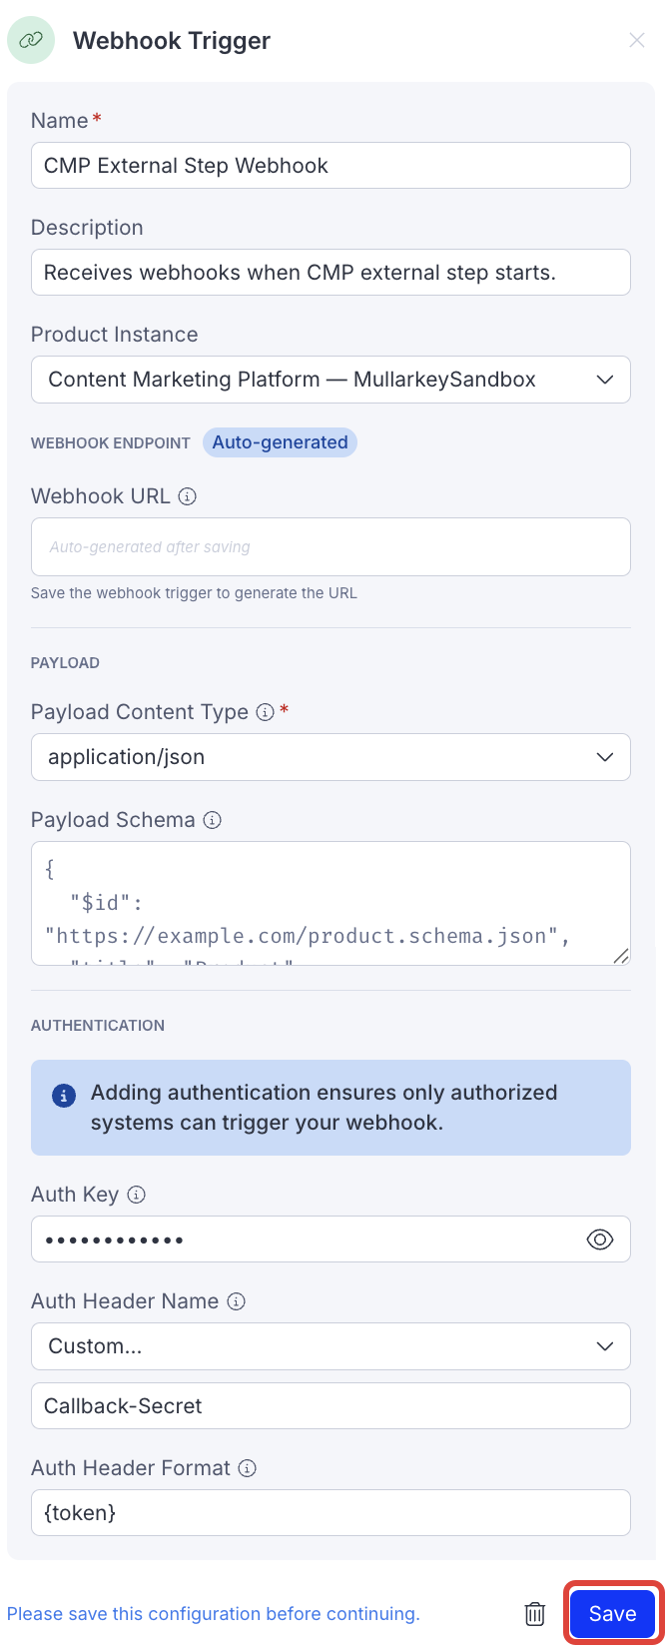Click the Name field containing CMP External Step Webhook

click(331, 165)
